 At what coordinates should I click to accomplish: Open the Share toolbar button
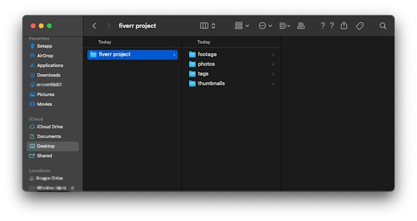(344, 26)
